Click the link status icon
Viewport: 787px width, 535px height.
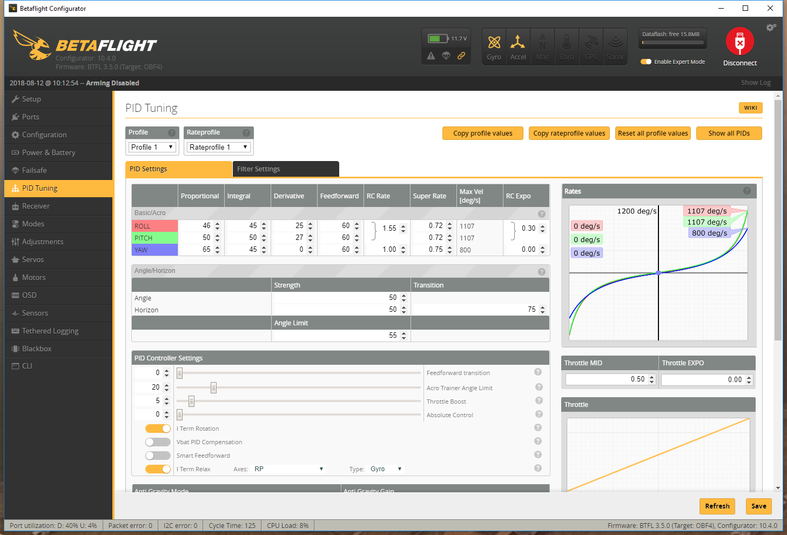461,56
